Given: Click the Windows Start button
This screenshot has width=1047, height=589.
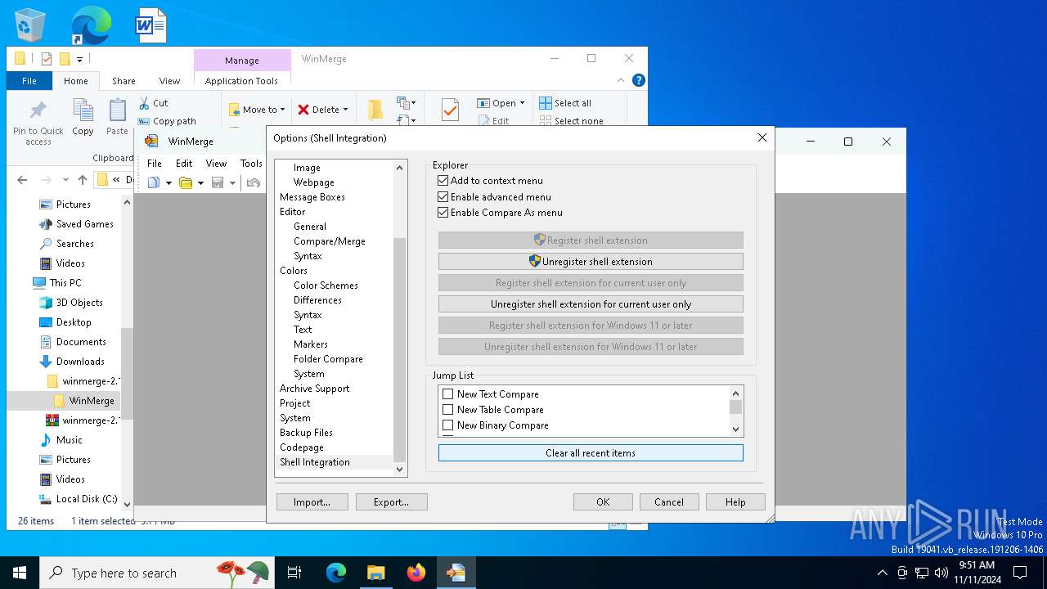Looking at the screenshot, I should point(20,573).
